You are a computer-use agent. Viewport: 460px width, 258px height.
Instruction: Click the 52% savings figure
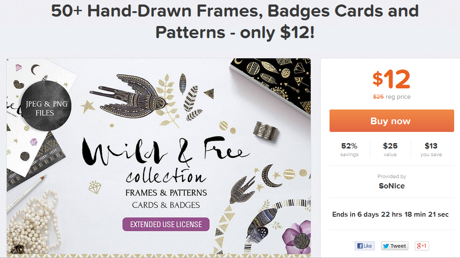349,146
